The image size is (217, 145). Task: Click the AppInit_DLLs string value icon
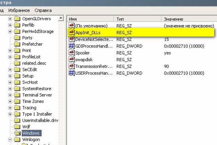(71, 33)
